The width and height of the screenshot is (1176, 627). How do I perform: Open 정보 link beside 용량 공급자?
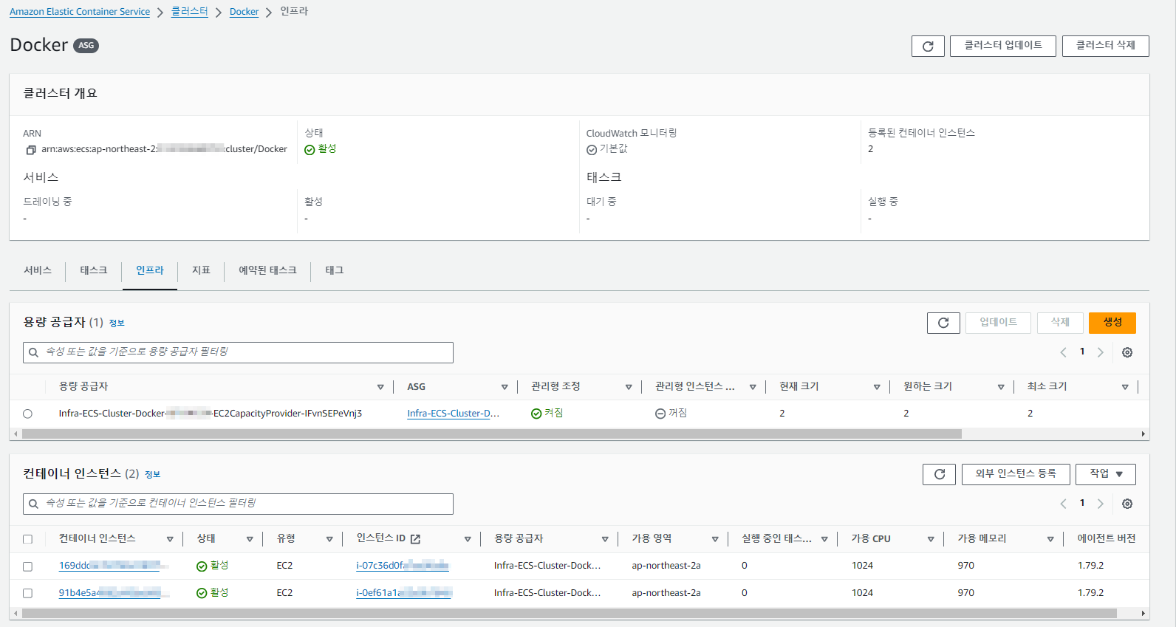click(x=117, y=323)
